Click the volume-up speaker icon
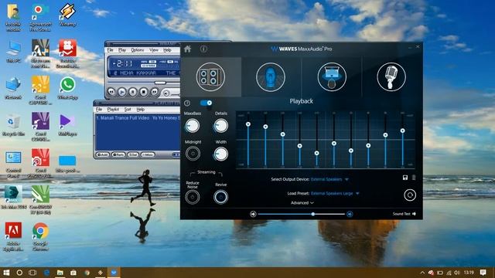The image size is (495, 278). coord(350,214)
